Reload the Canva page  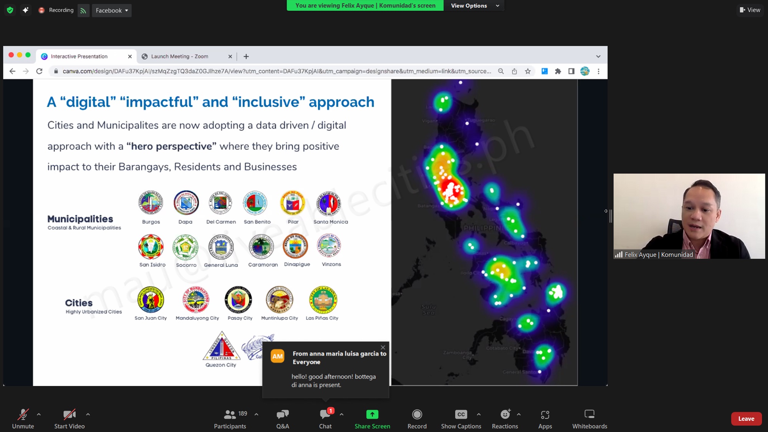(x=39, y=71)
